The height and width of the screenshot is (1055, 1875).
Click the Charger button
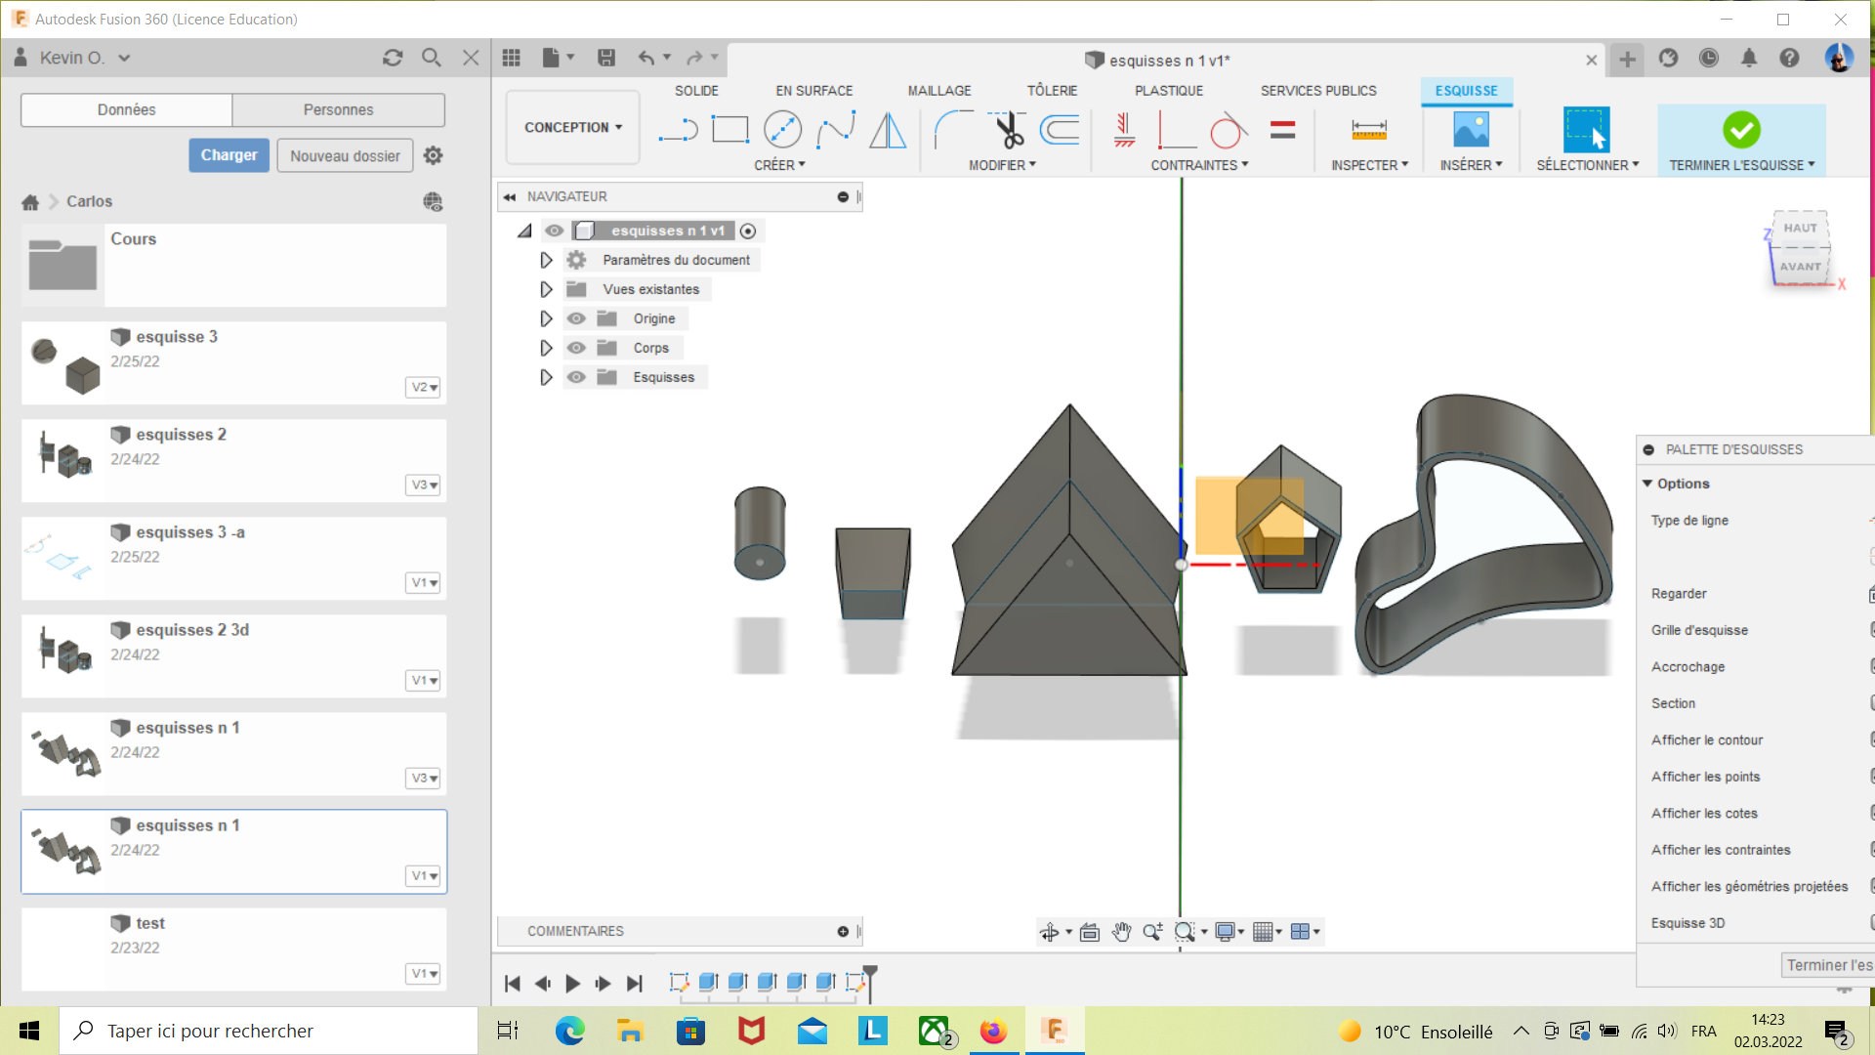click(x=229, y=155)
